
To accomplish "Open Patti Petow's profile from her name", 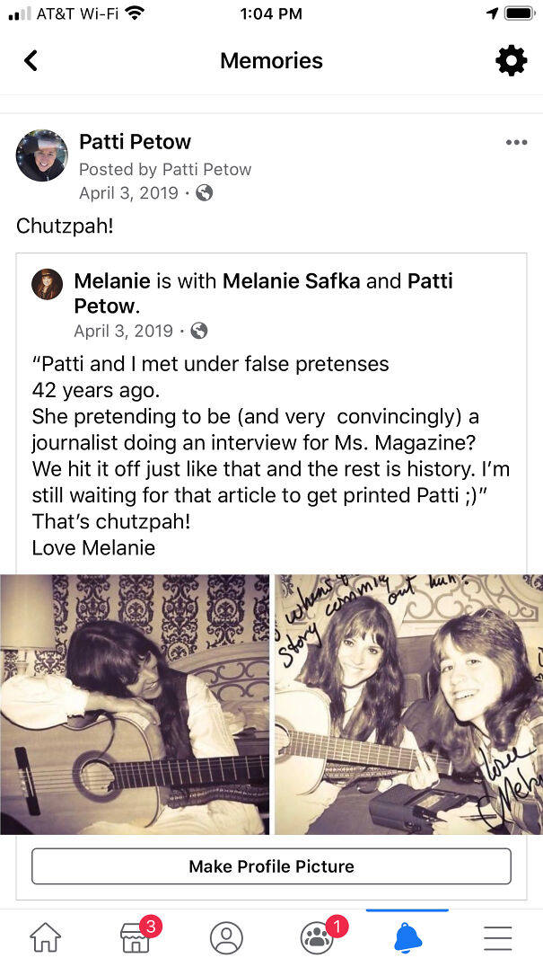I will click(135, 141).
